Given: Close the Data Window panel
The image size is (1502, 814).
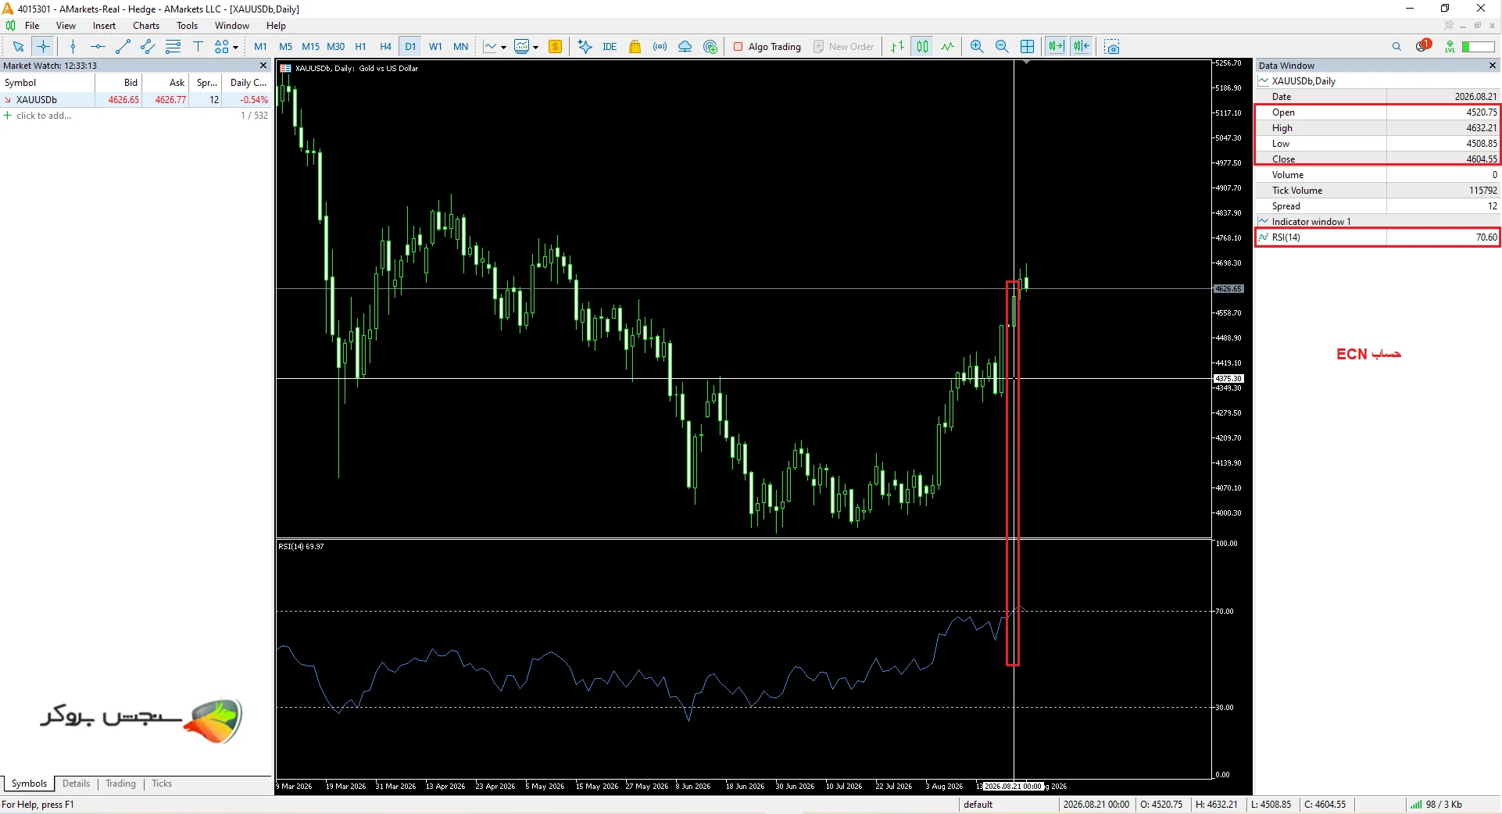Looking at the screenshot, I should tap(1492, 66).
